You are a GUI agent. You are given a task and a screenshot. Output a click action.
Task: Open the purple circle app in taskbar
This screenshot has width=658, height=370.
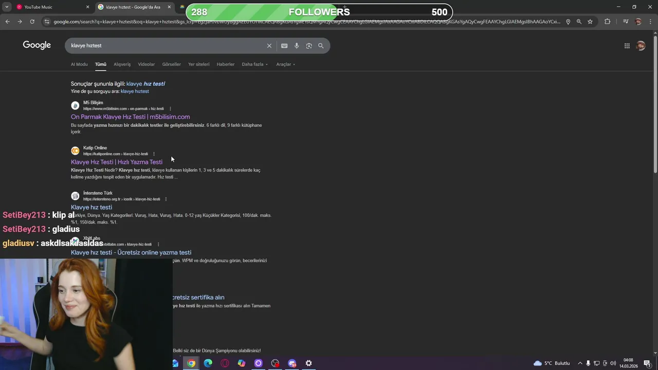point(259,363)
